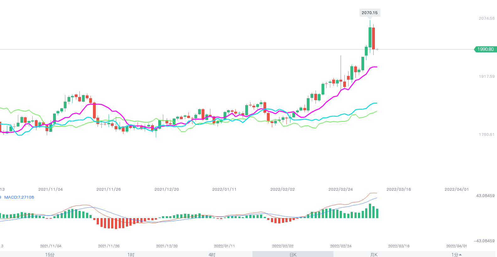Click the crosshair marker on current price line
497x257 pixels.
(x=377, y=49)
